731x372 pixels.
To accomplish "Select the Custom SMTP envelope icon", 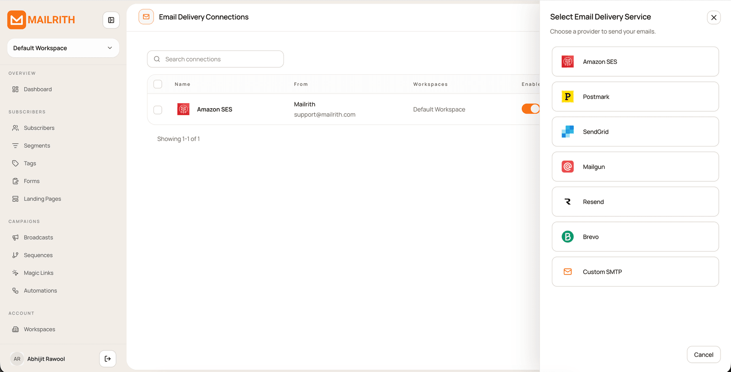I will pos(567,272).
